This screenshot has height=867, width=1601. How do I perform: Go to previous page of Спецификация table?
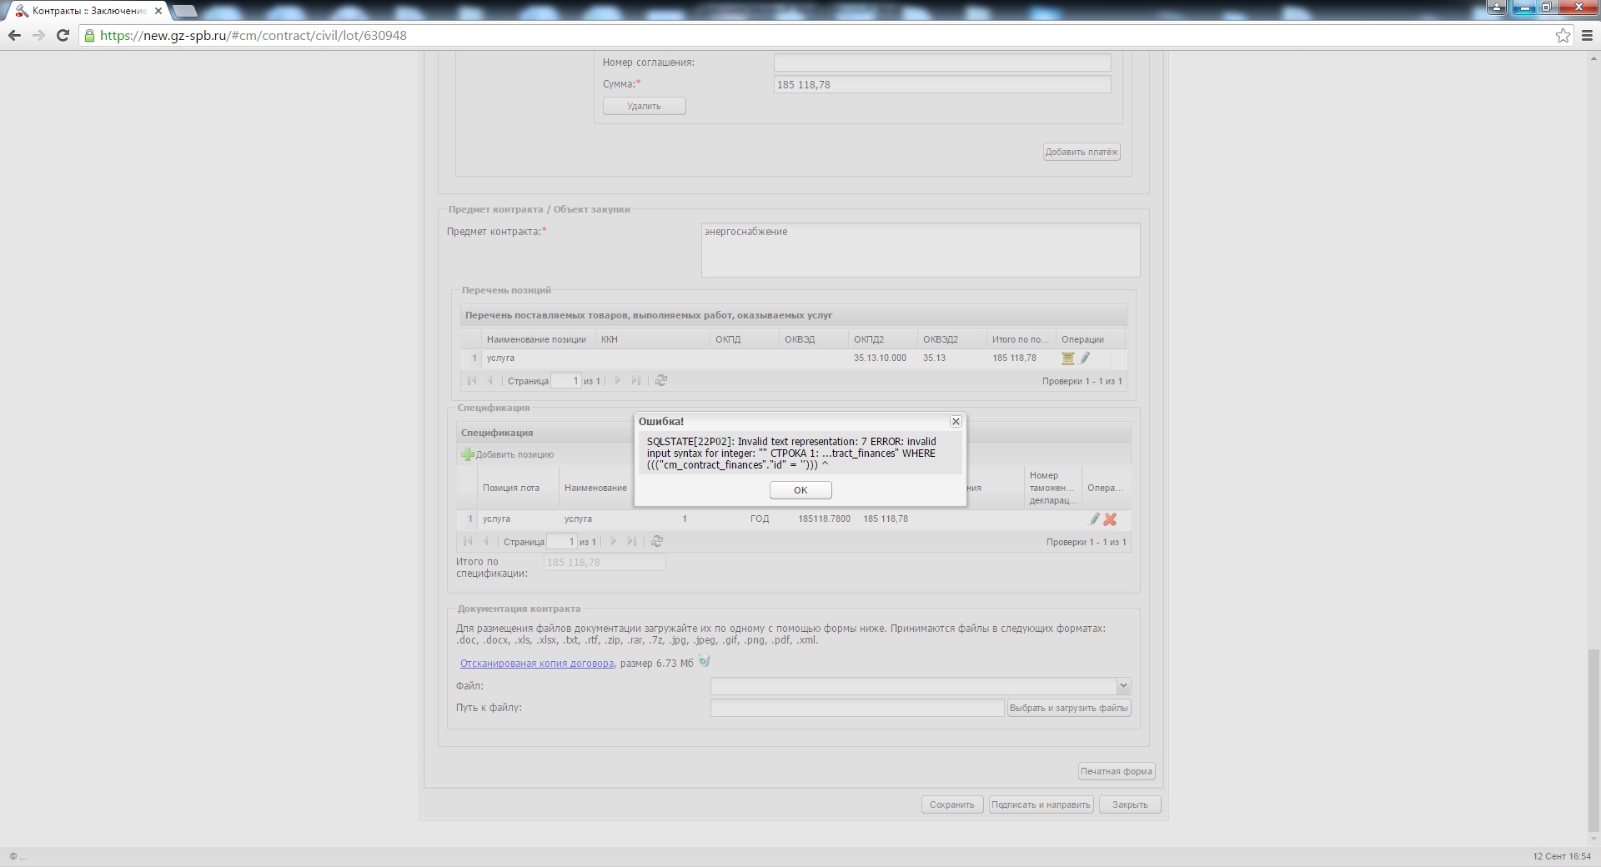pos(486,542)
